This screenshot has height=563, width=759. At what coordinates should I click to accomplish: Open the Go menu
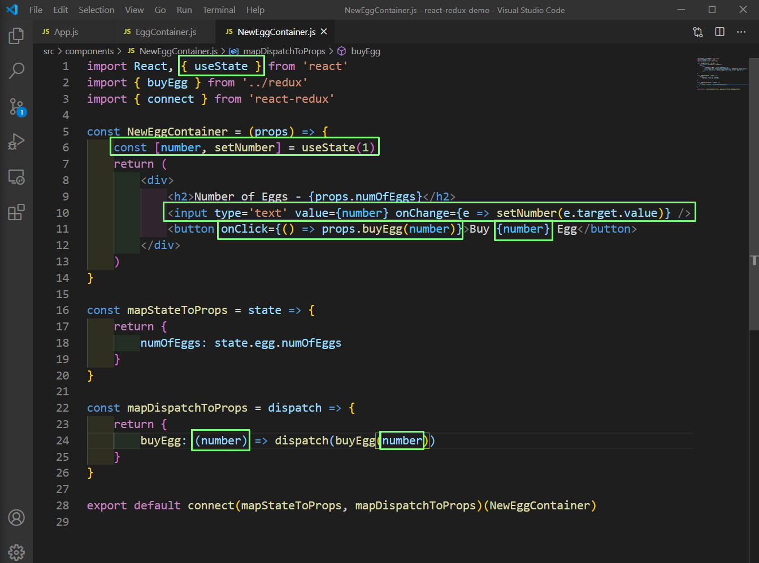pyautogui.click(x=160, y=10)
